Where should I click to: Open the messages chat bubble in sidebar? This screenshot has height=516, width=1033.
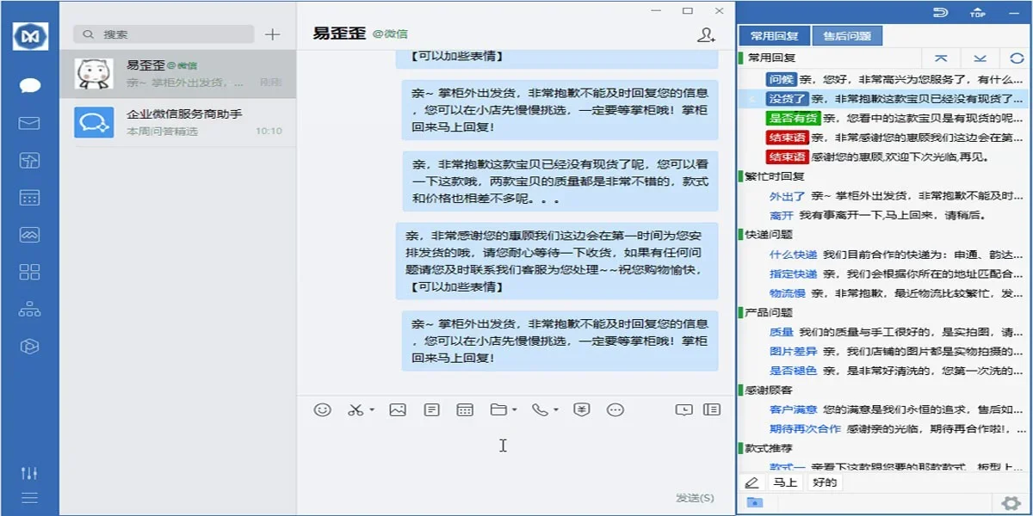tap(30, 85)
